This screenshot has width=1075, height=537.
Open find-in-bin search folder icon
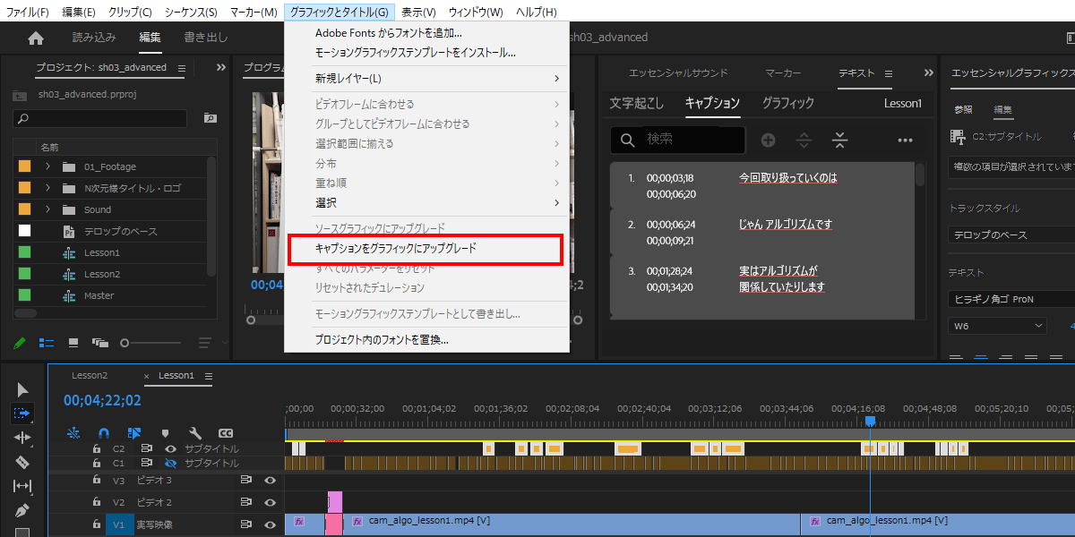click(210, 118)
